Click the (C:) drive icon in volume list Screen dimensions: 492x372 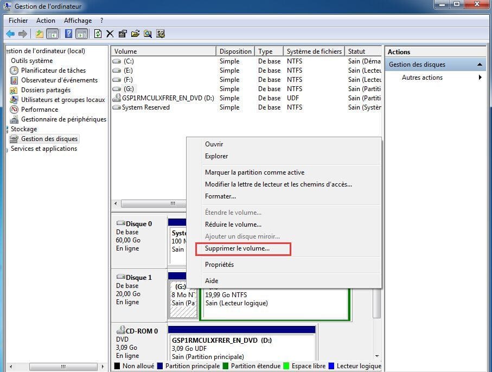[117, 61]
